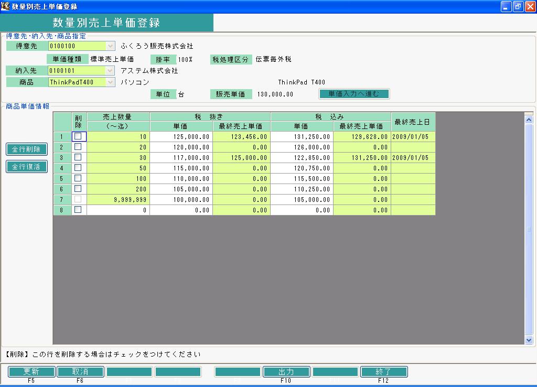Close the 数量別売上単価登録 window
The height and width of the screenshot is (387, 537).
click(530, 6)
